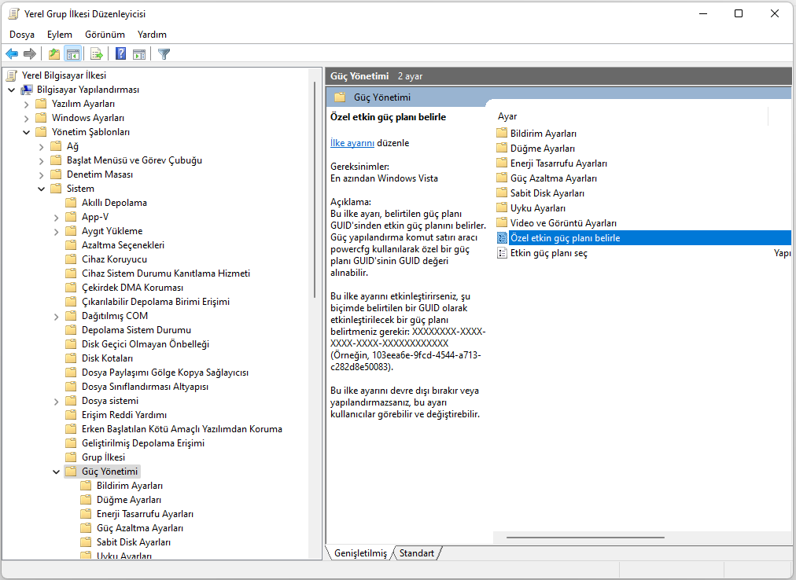
Task: Select Erken Başlatılan Kötü Amaçlı Yazılımdan Koruma
Action: tap(182, 429)
